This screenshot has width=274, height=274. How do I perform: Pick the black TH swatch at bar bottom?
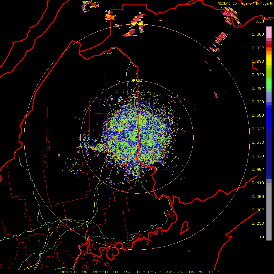click(x=269, y=242)
